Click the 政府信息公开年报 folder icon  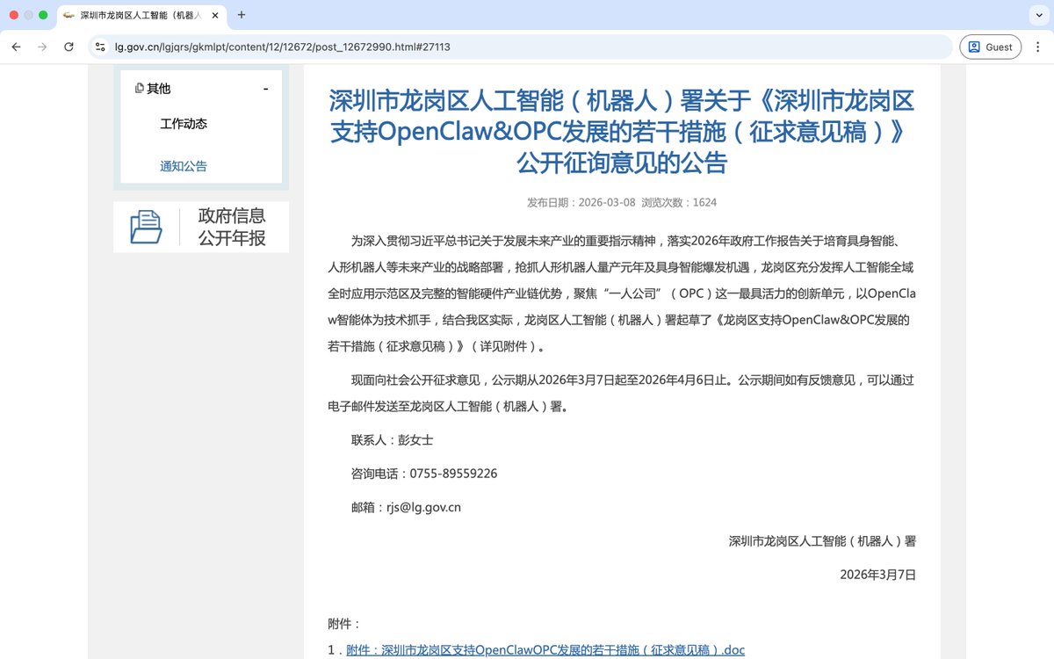(x=146, y=227)
